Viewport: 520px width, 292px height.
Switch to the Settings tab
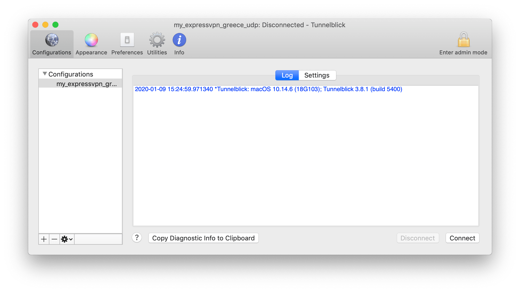317,75
